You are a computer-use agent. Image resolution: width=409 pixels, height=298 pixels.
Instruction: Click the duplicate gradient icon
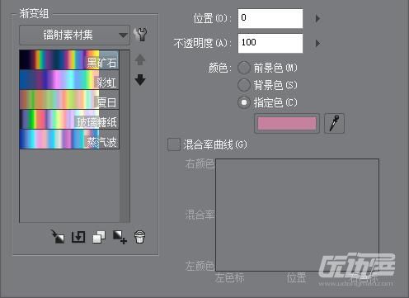pyautogui.click(x=99, y=237)
